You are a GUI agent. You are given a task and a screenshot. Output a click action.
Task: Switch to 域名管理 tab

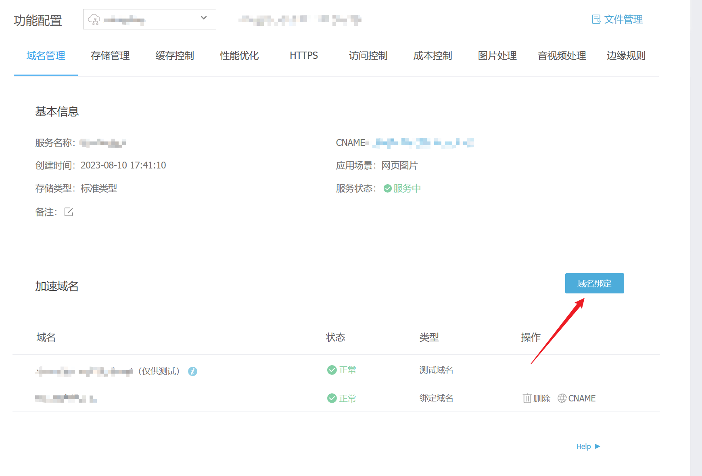[x=46, y=56]
